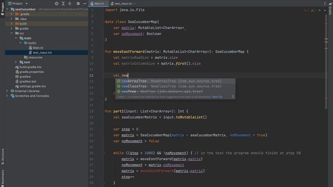Open Project panel settings gear

[78, 4]
